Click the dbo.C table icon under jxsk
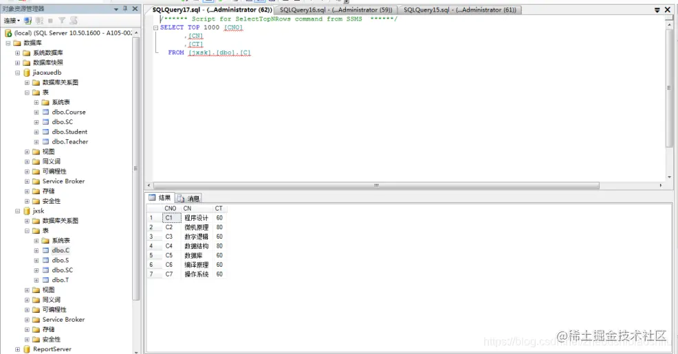This screenshot has height=354, width=678. pyautogui.click(x=45, y=250)
